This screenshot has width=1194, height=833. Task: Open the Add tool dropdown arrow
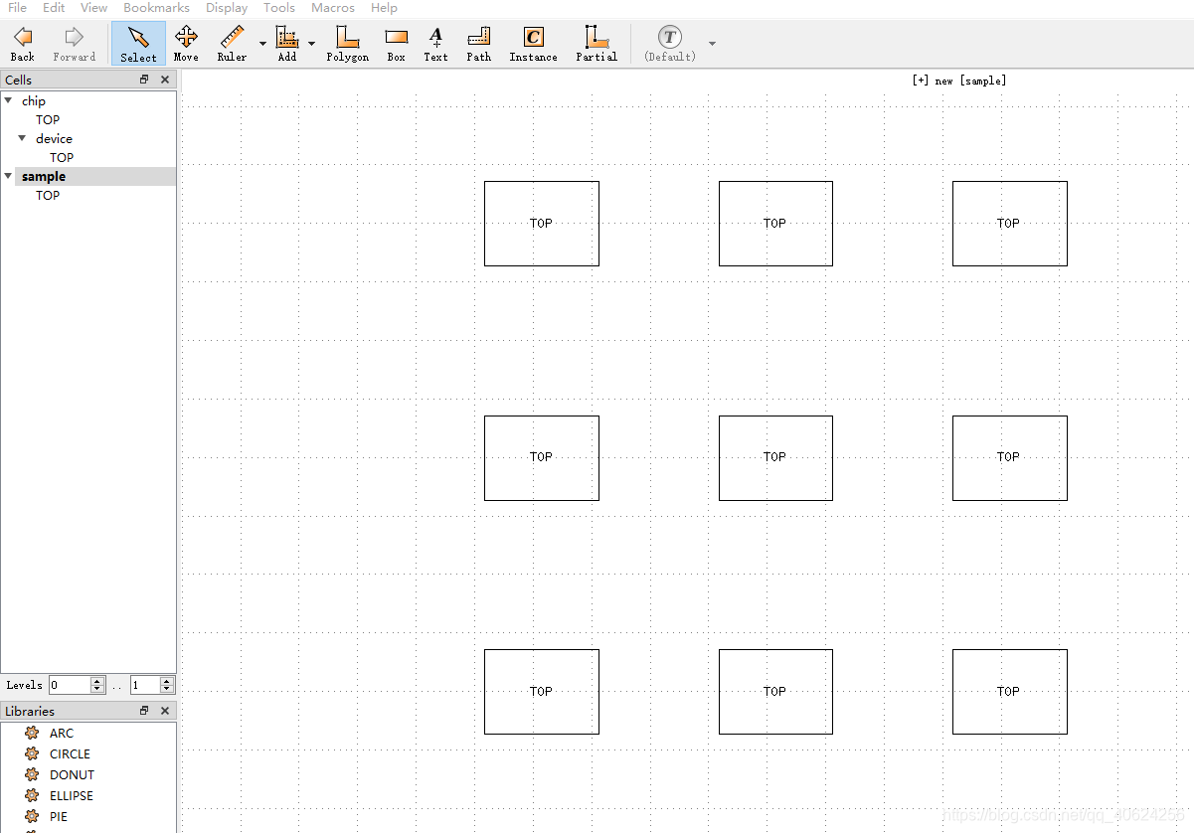pos(311,44)
